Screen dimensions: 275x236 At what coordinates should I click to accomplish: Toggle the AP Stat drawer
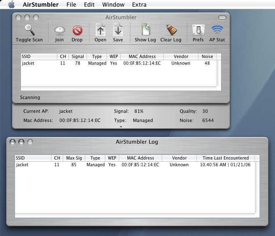coord(217,30)
